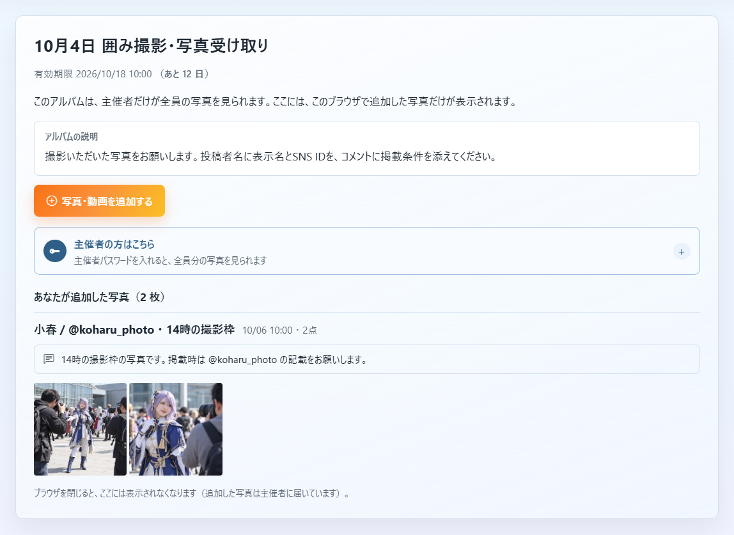Click the plus-circle icon on the add button
734x535 pixels.
52,201
